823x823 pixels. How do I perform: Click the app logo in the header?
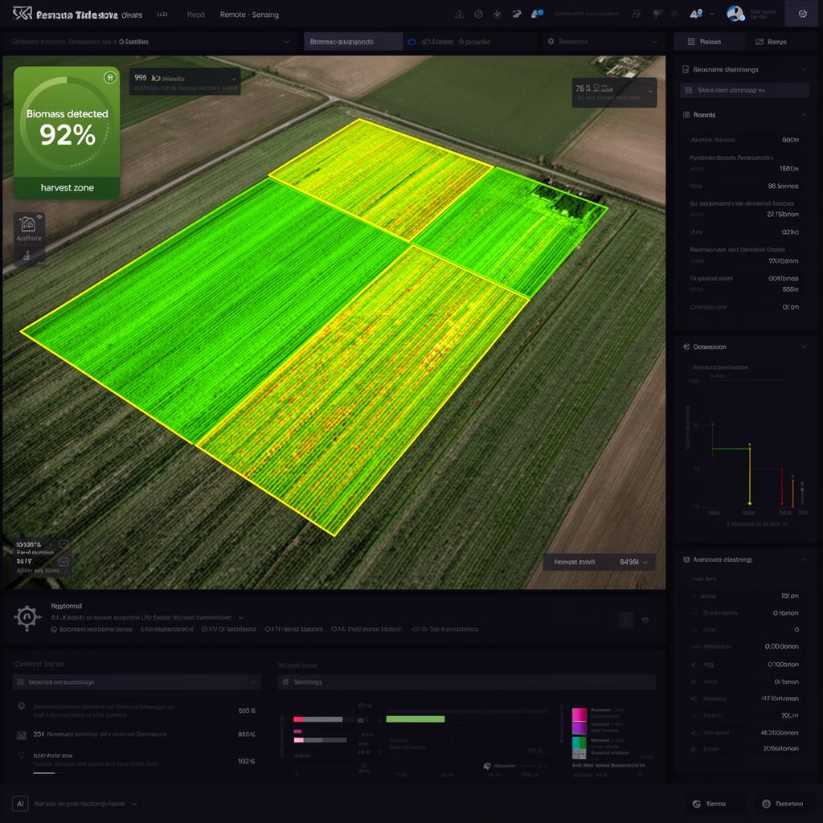point(22,14)
